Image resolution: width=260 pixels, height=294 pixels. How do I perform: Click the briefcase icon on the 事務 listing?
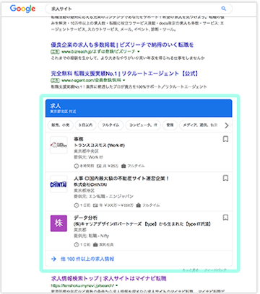pyautogui.click(x=123, y=166)
